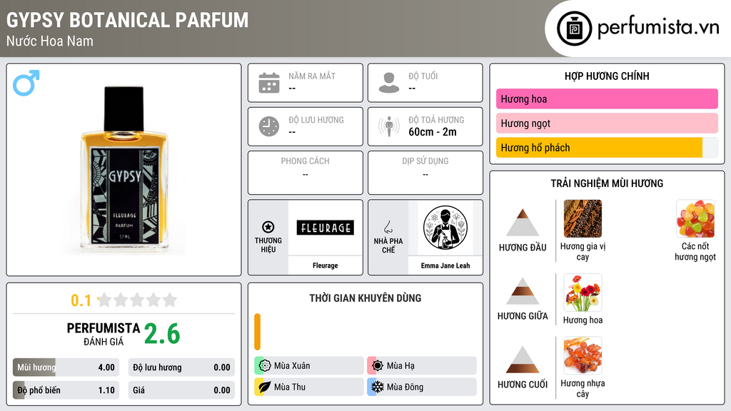731x411 pixels.
Task: Click the Mùa Thu leaf icon
Action: pyautogui.click(x=265, y=387)
